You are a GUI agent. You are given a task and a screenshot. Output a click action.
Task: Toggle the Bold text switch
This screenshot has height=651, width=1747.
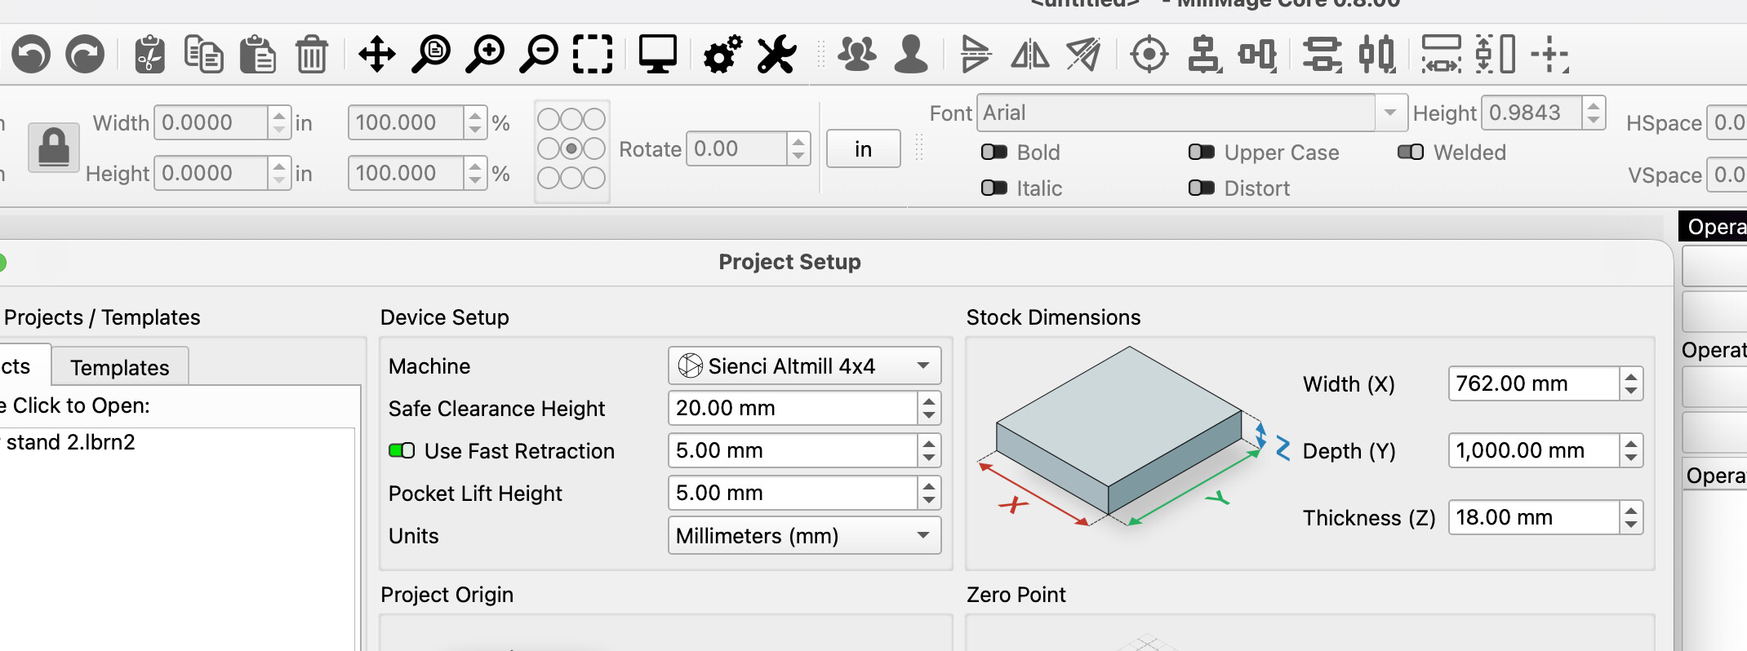pyautogui.click(x=994, y=153)
